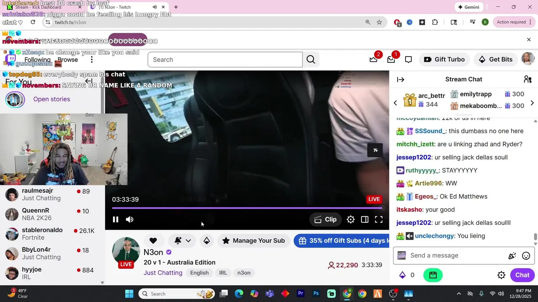Open the Prime loot crown icon
The width and height of the screenshot is (538, 302).
coord(373,59)
